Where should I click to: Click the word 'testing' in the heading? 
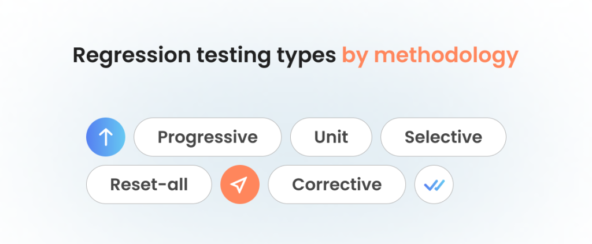tap(234, 56)
